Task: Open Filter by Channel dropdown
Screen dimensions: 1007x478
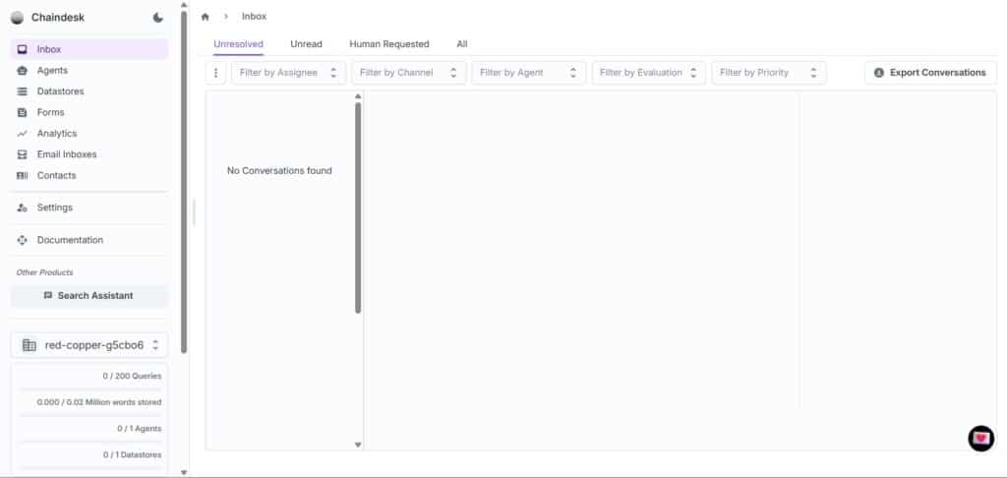Action: (408, 73)
